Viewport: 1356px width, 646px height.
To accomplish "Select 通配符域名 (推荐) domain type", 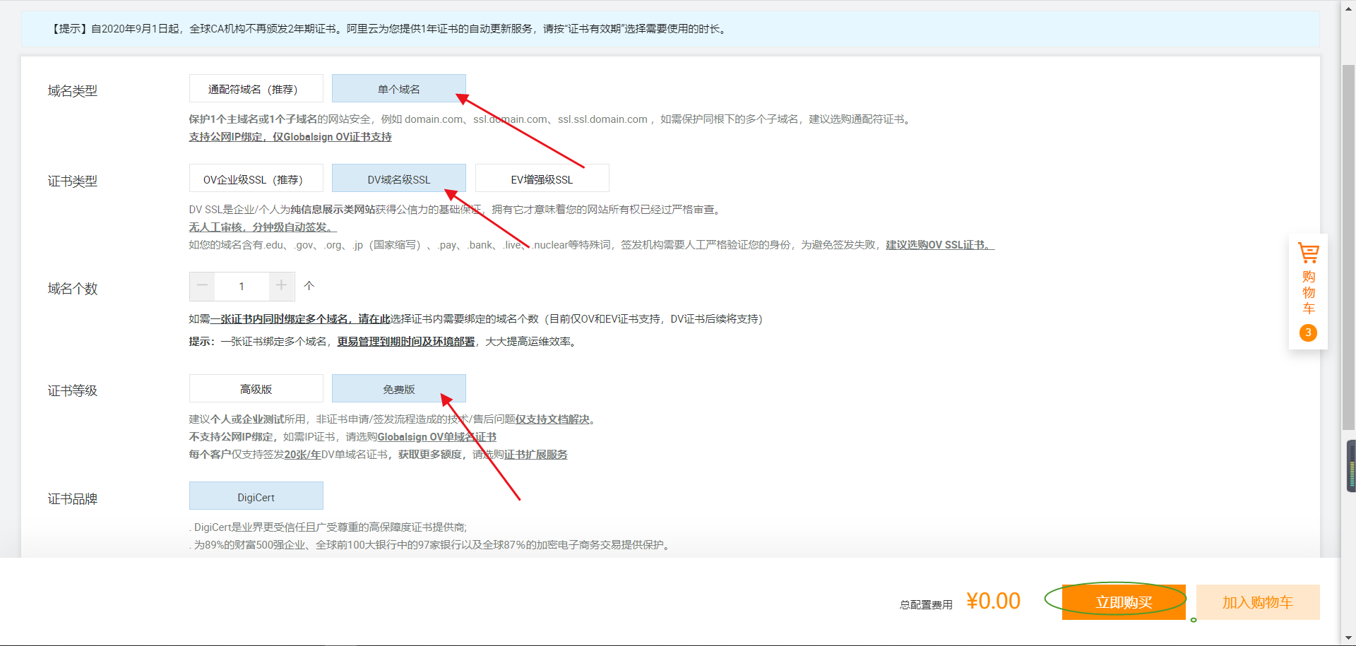I will coord(256,89).
